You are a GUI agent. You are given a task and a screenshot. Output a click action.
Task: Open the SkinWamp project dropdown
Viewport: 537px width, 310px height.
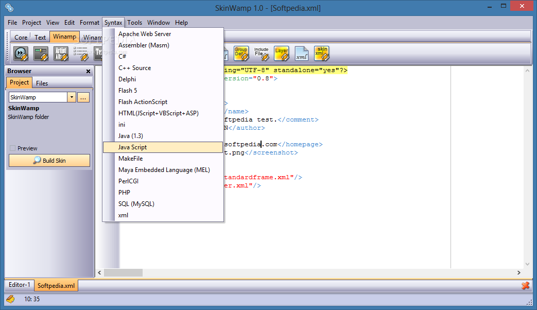[x=72, y=97]
